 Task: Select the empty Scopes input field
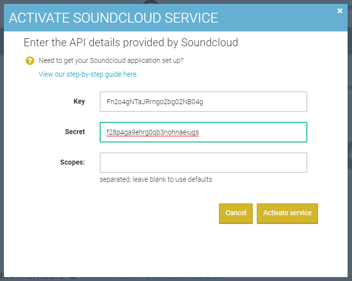[203, 163]
